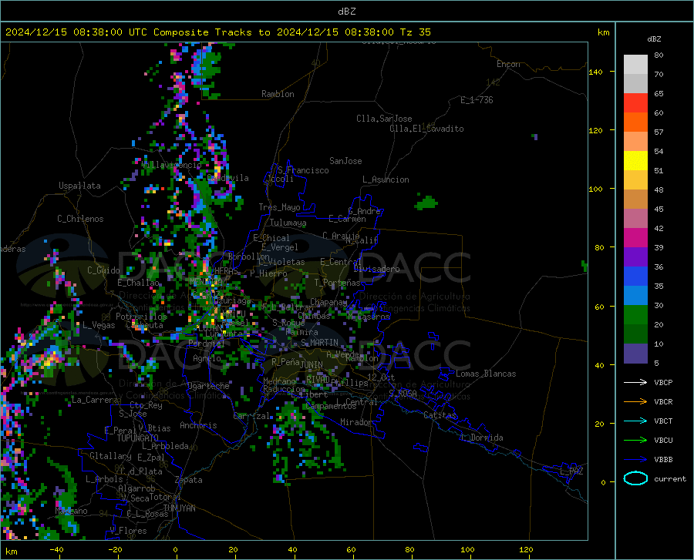This screenshot has height=560, width=694.
Task: Click the 'Lomas_Blancas' map label
Action: click(486, 374)
